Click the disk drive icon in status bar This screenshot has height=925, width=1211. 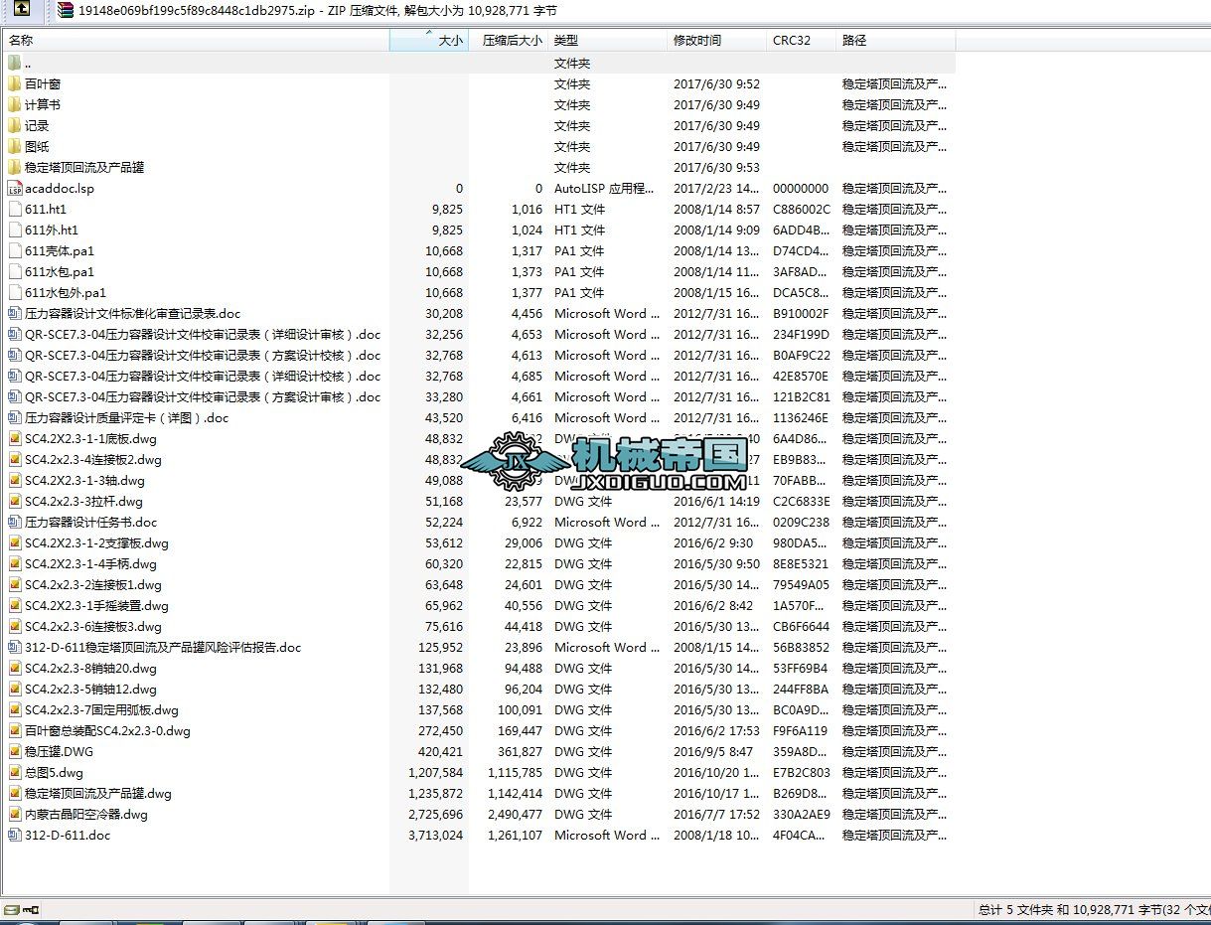click(10, 909)
